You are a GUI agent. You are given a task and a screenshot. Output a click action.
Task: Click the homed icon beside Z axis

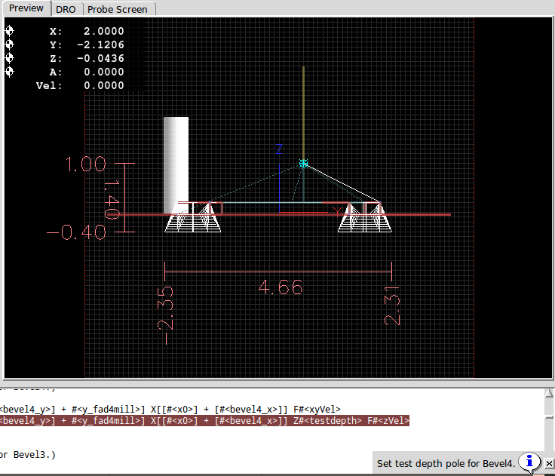10,58
